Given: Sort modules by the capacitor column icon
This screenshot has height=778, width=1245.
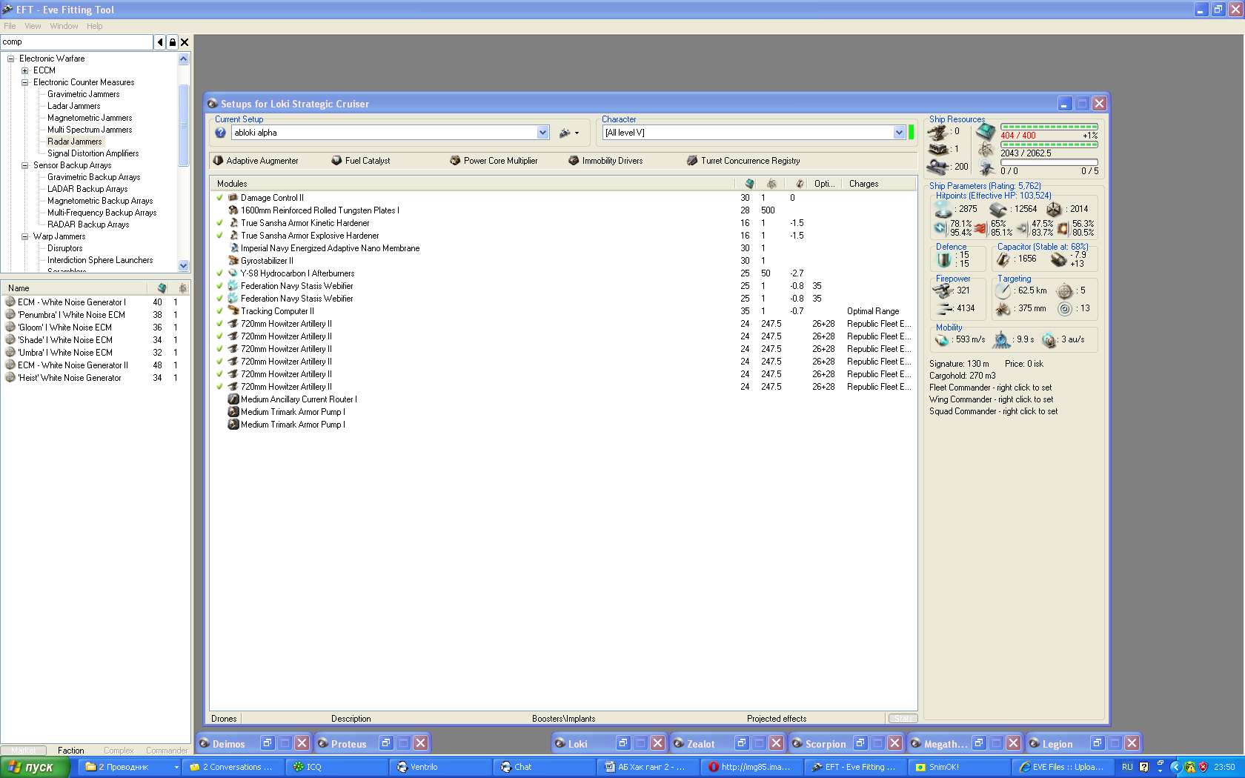Looking at the screenshot, I should (800, 183).
